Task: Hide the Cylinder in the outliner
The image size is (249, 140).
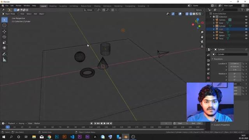Action: (246, 26)
